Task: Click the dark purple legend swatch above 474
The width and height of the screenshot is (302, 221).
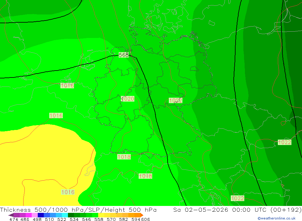Action: click(17, 215)
